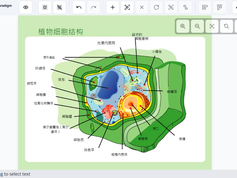Apply left alignment from the toolbar

point(205,7)
